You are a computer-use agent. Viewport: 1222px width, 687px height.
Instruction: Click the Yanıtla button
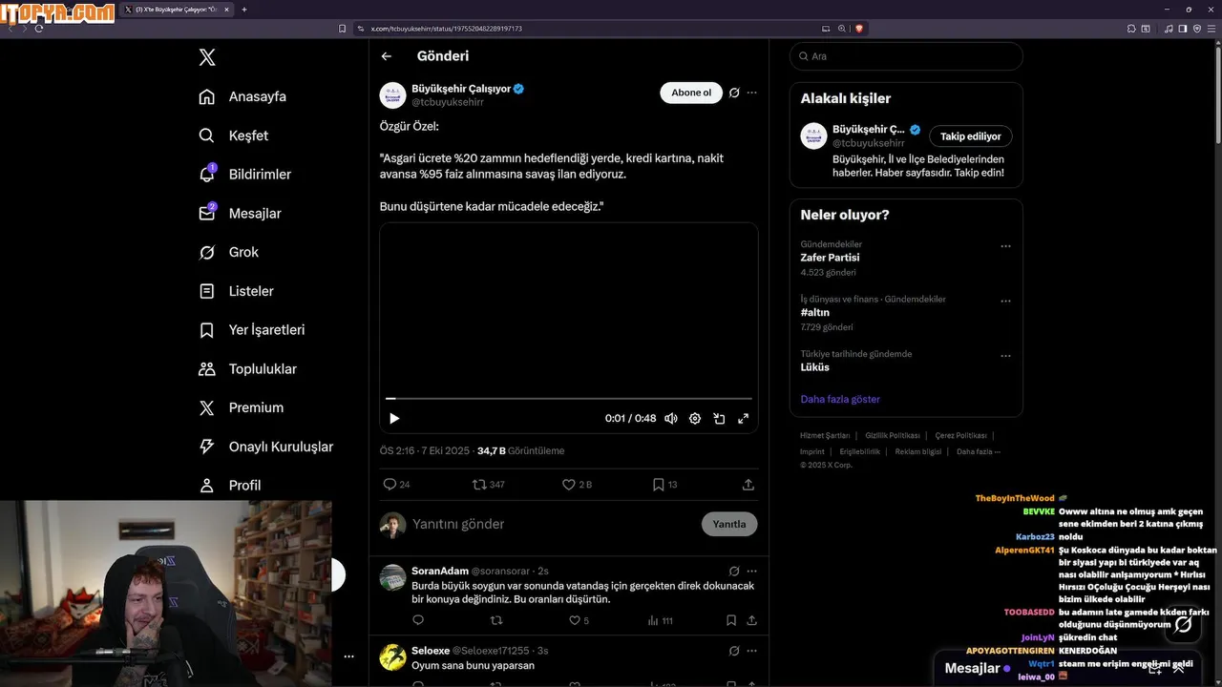point(729,524)
